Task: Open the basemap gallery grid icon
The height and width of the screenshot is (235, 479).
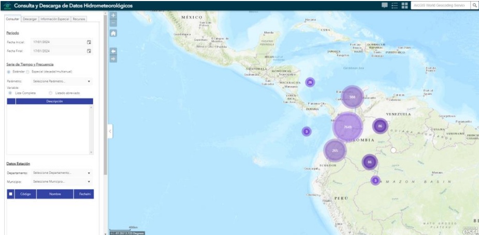Action: (x=404, y=6)
